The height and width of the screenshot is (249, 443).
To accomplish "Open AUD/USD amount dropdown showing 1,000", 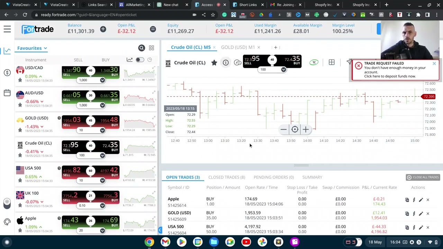I will (102, 105).
